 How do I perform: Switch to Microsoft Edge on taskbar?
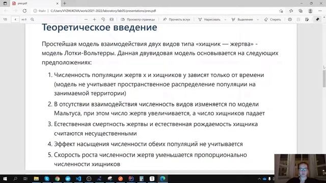click(162, 178)
